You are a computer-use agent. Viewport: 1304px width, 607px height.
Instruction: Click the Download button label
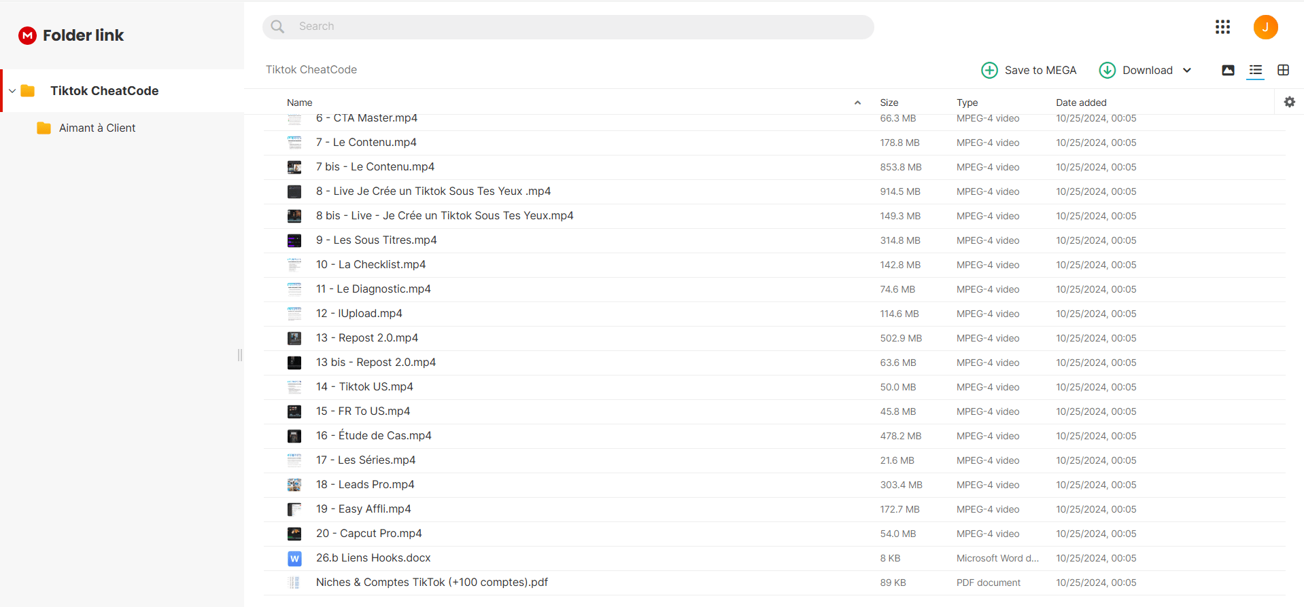click(1148, 70)
